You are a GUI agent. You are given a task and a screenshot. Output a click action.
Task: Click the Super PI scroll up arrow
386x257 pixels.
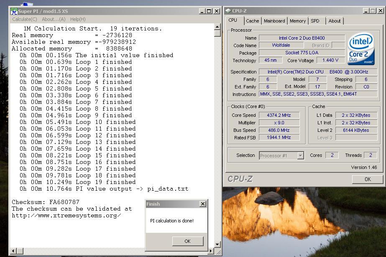click(217, 27)
